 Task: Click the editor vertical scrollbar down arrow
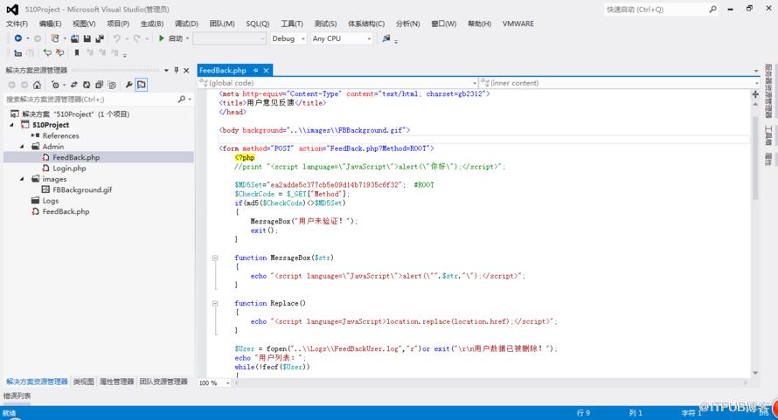(x=755, y=373)
